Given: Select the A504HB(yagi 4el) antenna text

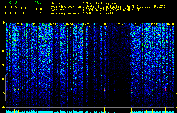Looking at the screenshot, I should [x=99, y=13].
